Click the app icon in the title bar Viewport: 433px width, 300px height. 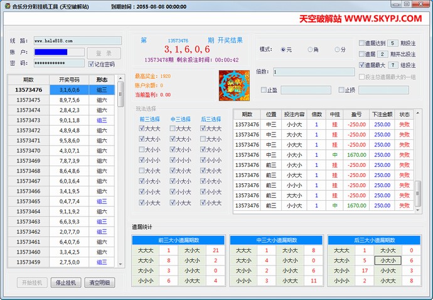(7, 6)
